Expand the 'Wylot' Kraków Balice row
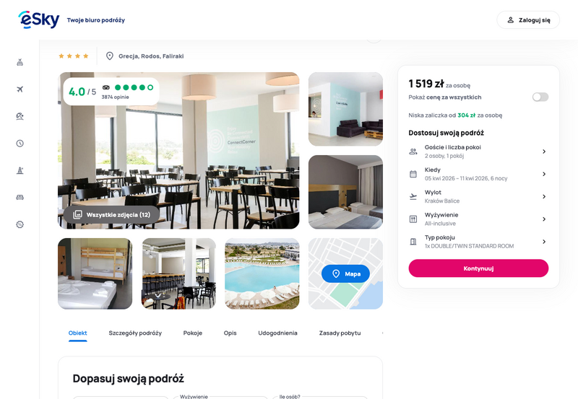The image size is (578, 399). pos(478,196)
